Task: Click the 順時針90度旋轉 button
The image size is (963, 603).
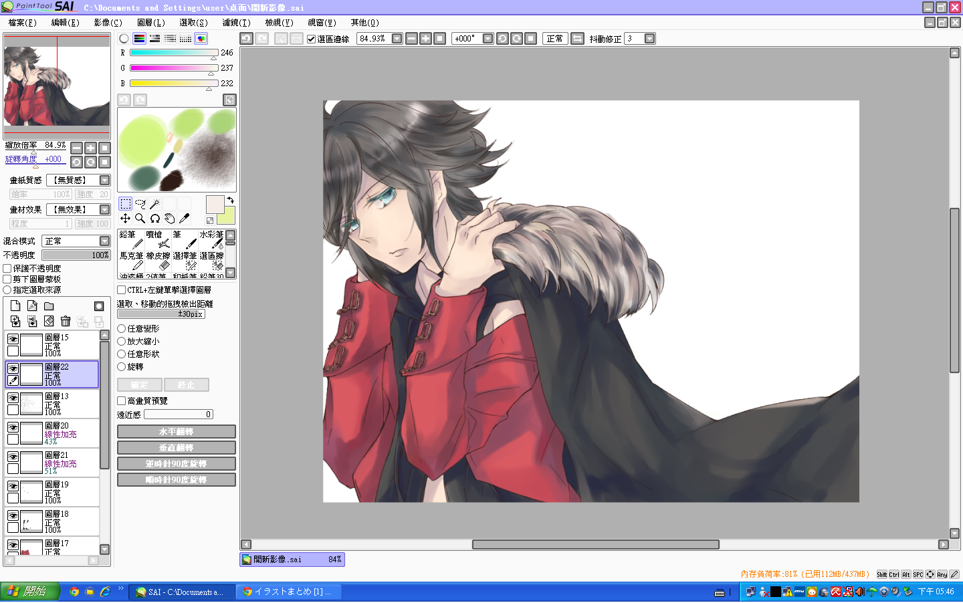Action: 177,480
